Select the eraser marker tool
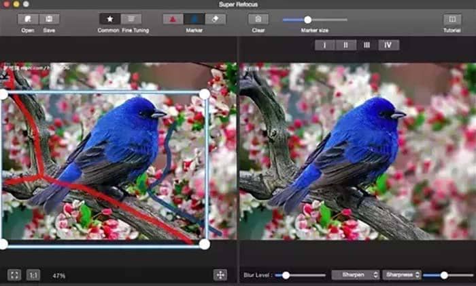Viewport: 476px width, 286px height. tap(216, 19)
